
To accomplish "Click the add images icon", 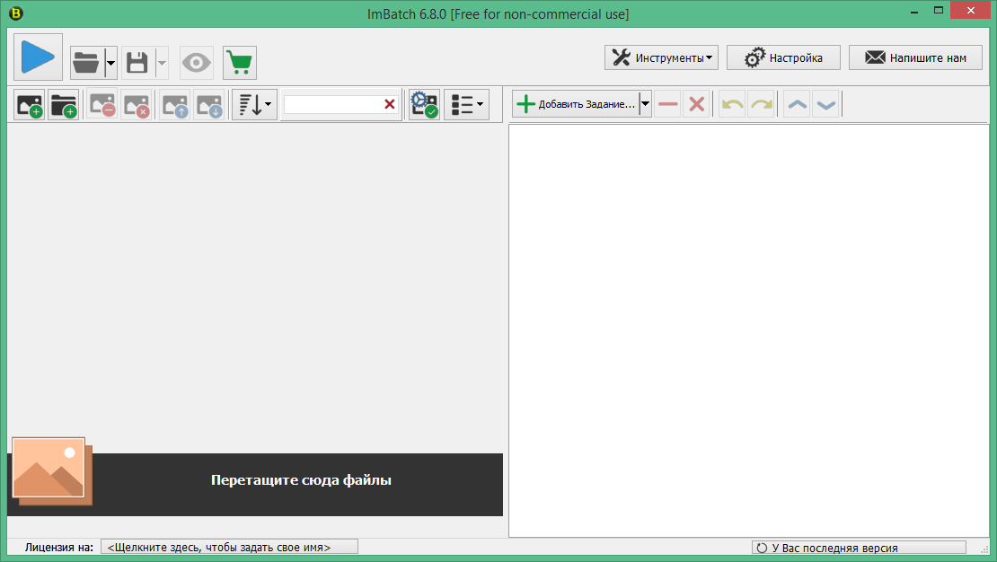I will [x=30, y=105].
